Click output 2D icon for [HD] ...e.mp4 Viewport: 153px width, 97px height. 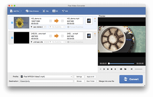click(62, 36)
